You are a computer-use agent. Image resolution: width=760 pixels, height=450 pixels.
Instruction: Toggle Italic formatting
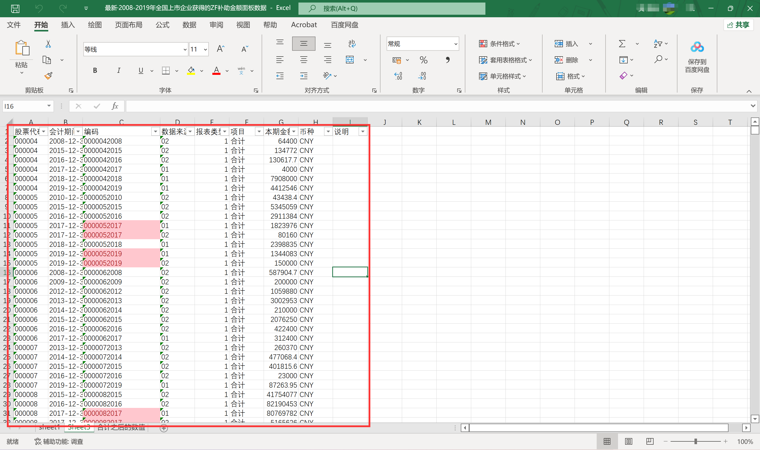[x=118, y=71]
